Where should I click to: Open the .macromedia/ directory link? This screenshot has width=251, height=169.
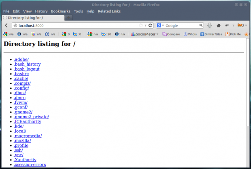click(x=28, y=136)
